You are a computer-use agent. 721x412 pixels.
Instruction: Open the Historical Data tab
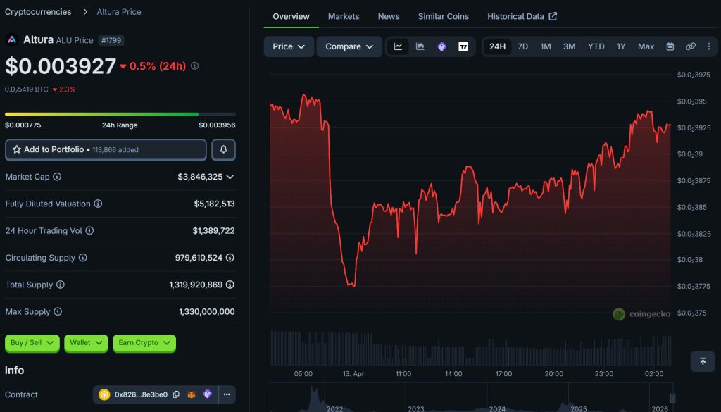[517, 15]
